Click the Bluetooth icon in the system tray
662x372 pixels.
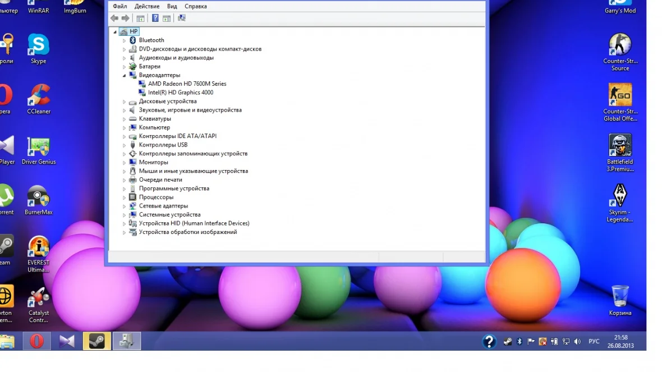point(520,342)
